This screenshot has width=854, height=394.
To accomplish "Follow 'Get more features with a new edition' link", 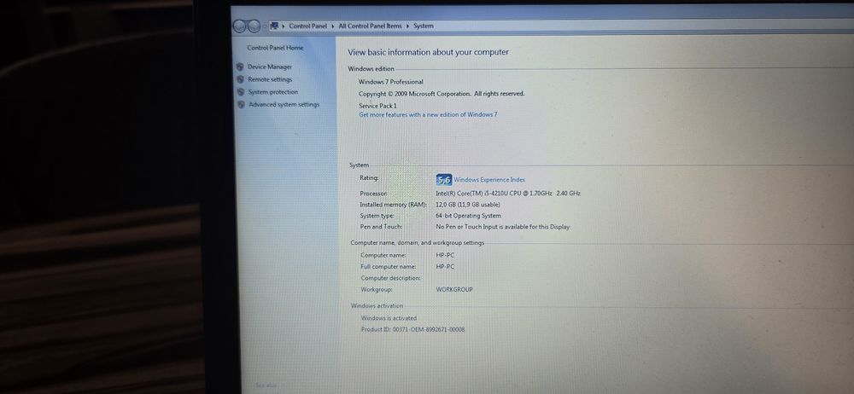I will tap(428, 115).
